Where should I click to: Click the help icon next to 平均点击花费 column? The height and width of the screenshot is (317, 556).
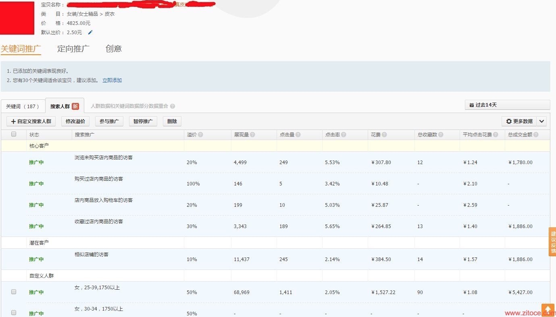click(495, 135)
